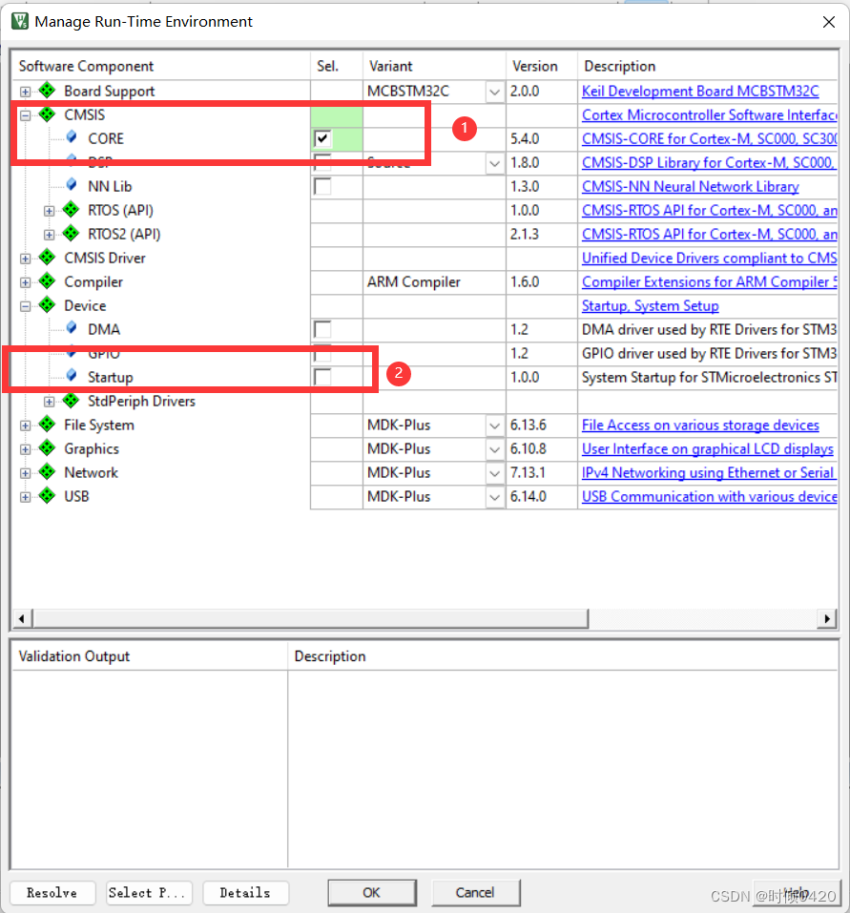The height and width of the screenshot is (913, 850).
Task: Open the File System MDK-Plus variant dropdown
Action: pos(494,425)
